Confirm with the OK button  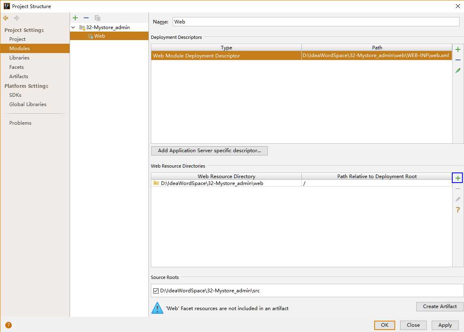384,325
